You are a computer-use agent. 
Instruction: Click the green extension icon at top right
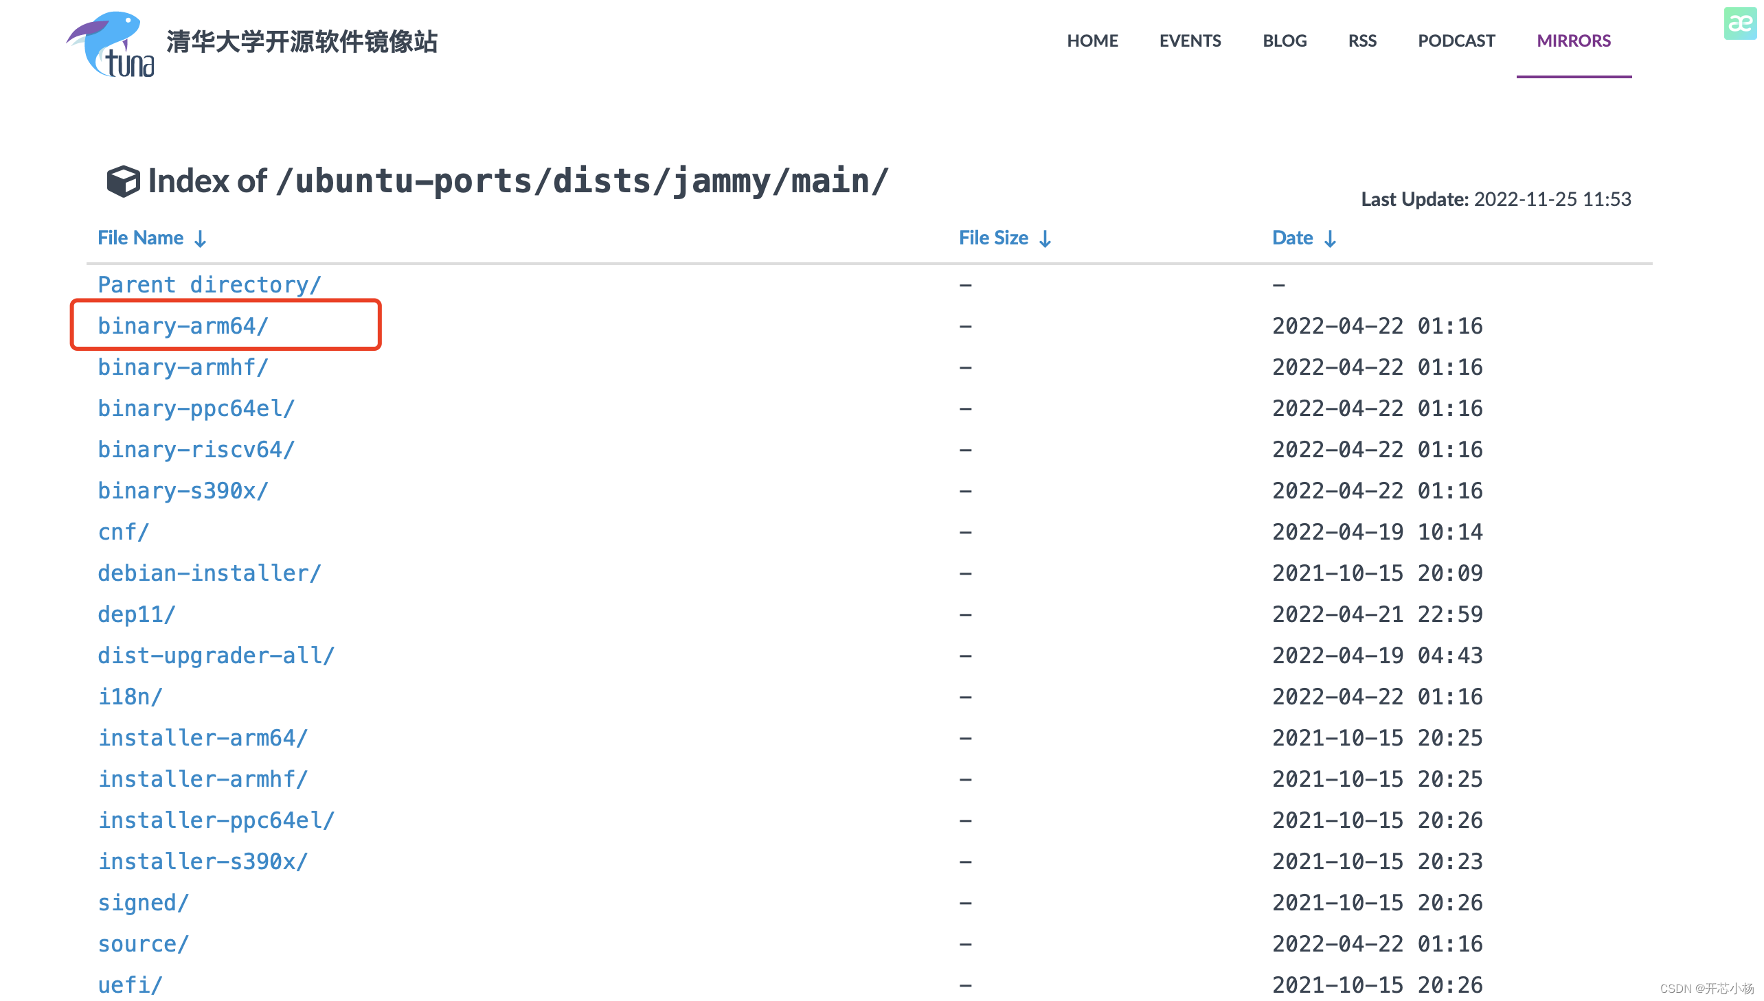1740,23
